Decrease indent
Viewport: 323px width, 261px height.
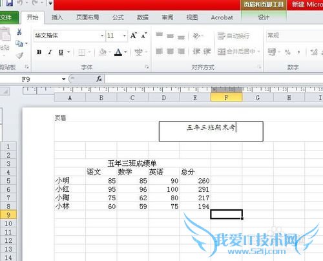[196, 52]
